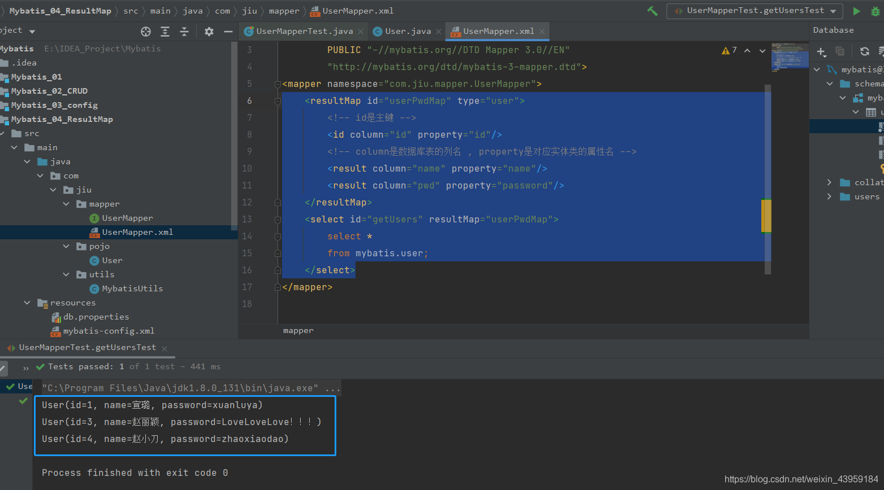Click fold toggle at mapper line 5
This screenshot has height=490, width=884.
278,84
